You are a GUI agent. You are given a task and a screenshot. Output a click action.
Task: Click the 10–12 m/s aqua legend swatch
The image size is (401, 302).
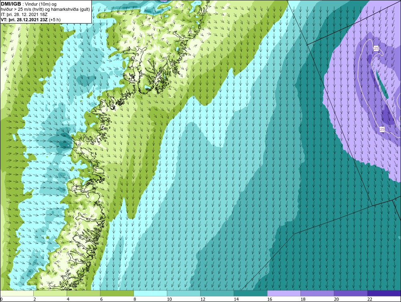pos(184,293)
